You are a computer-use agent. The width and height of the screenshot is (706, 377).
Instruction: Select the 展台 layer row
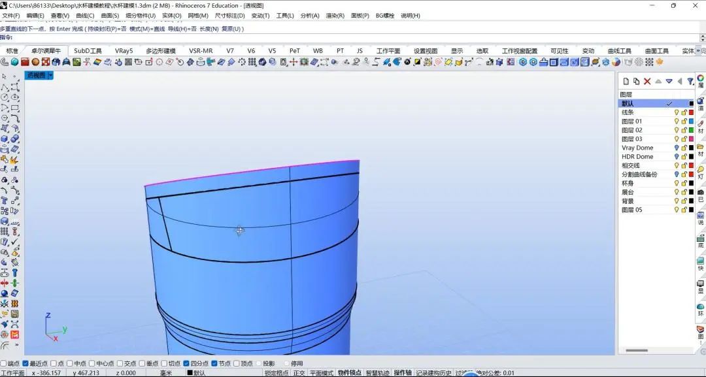click(x=656, y=192)
